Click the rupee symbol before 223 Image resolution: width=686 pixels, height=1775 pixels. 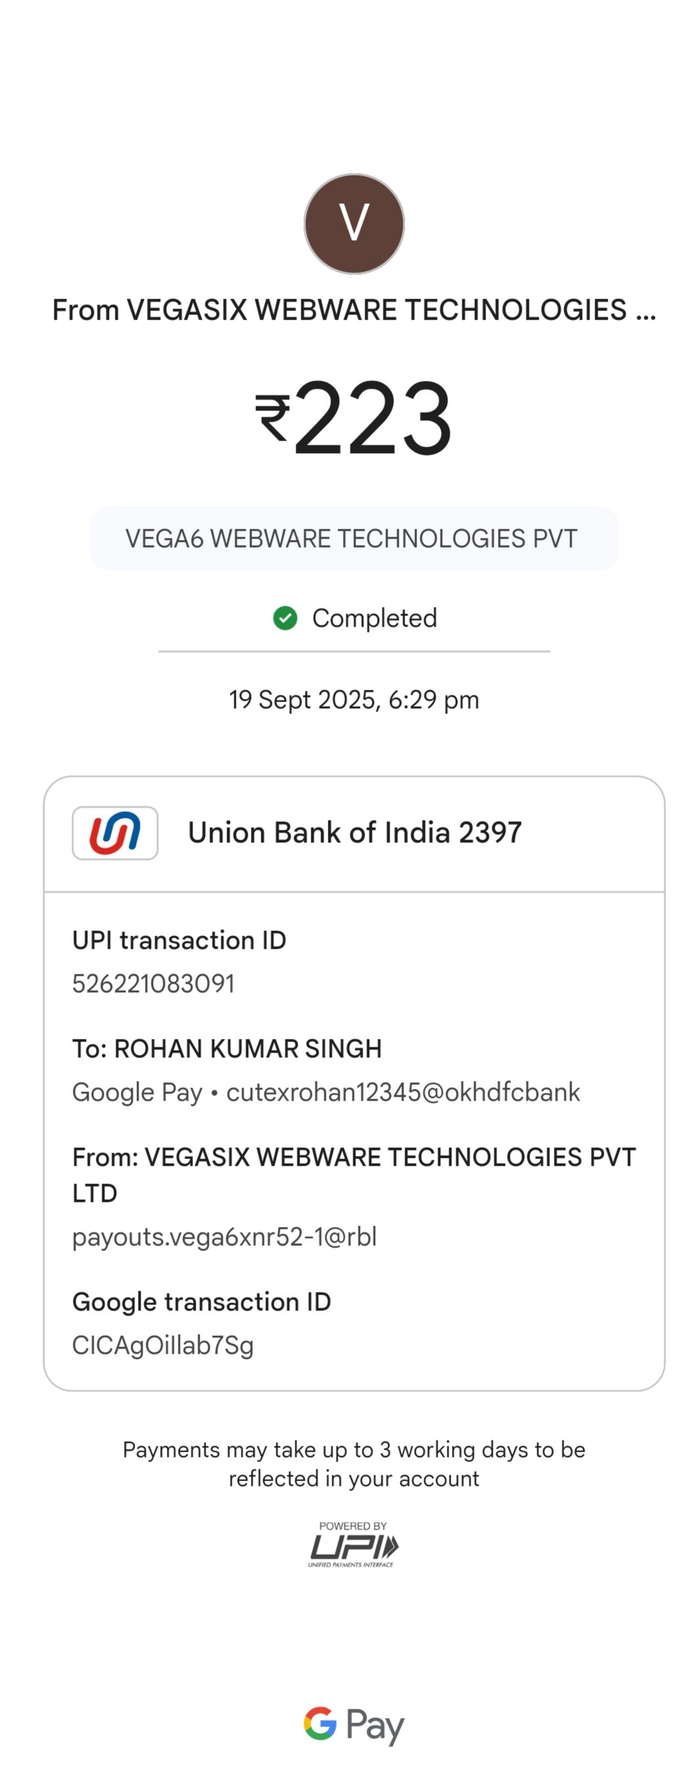[273, 417]
